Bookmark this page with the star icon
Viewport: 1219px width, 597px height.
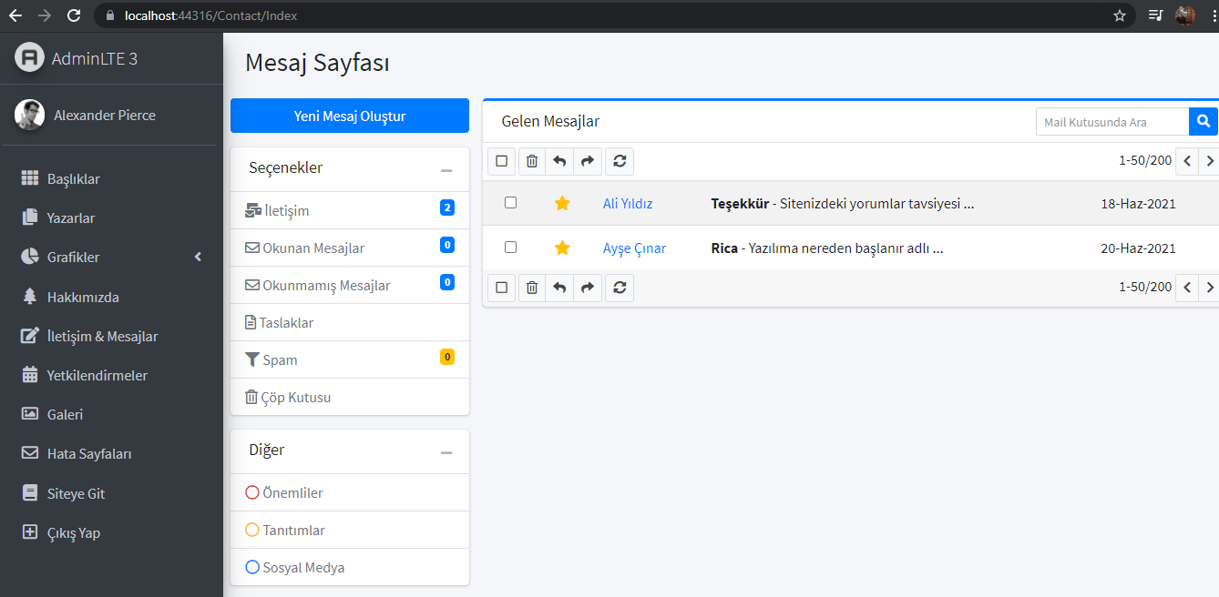click(1120, 15)
